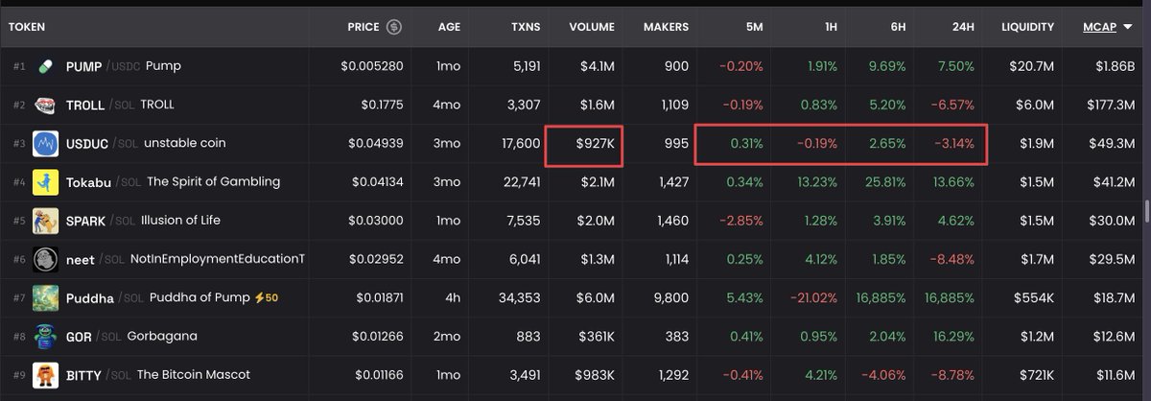Sort table by VOLUME column header
The image size is (1151, 401).
click(592, 27)
